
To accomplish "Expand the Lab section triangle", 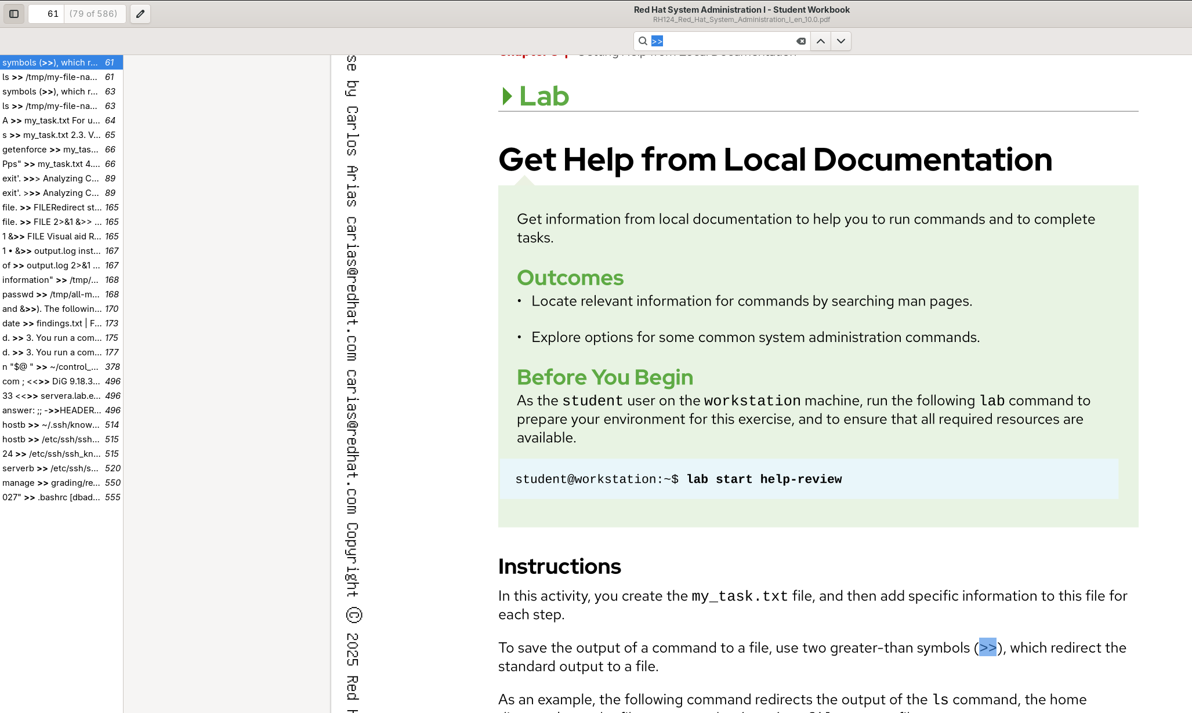I will [x=508, y=96].
